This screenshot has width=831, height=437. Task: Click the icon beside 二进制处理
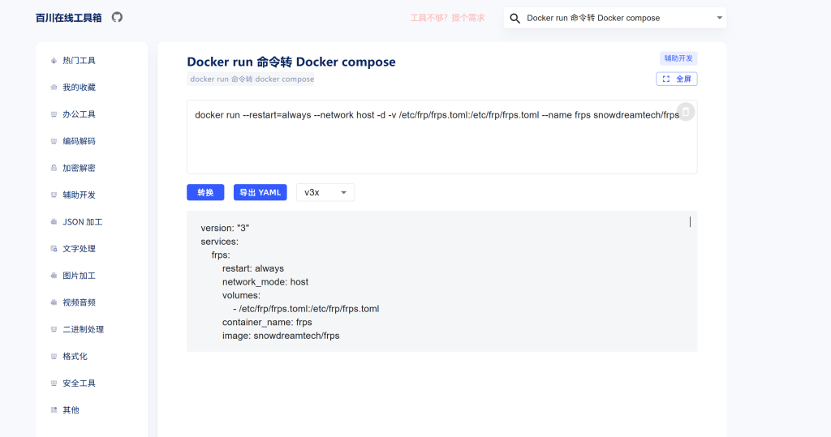(54, 329)
